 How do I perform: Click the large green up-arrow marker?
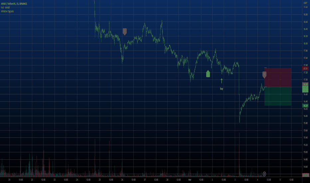[208, 74]
